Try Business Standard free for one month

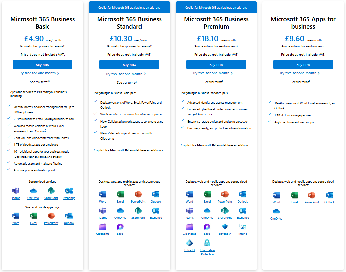point(126,74)
